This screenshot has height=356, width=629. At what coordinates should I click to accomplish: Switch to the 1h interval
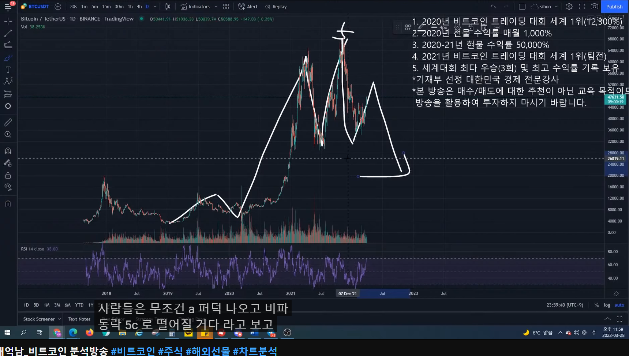[130, 7]
